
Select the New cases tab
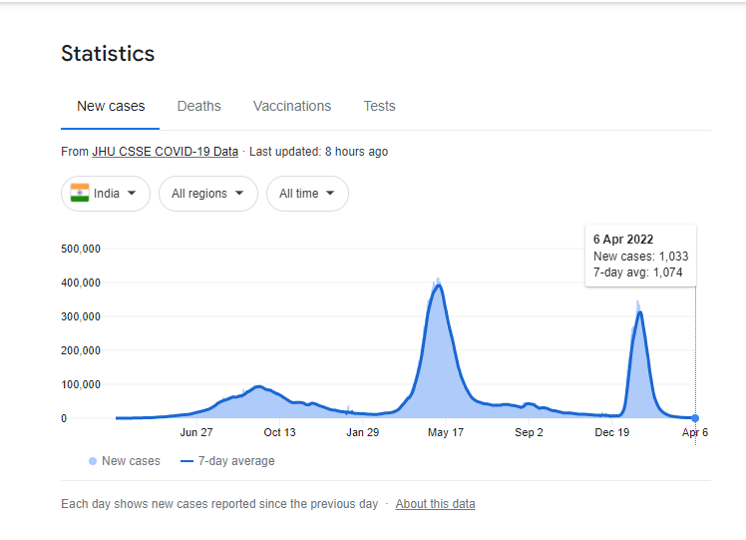point(111,106)
